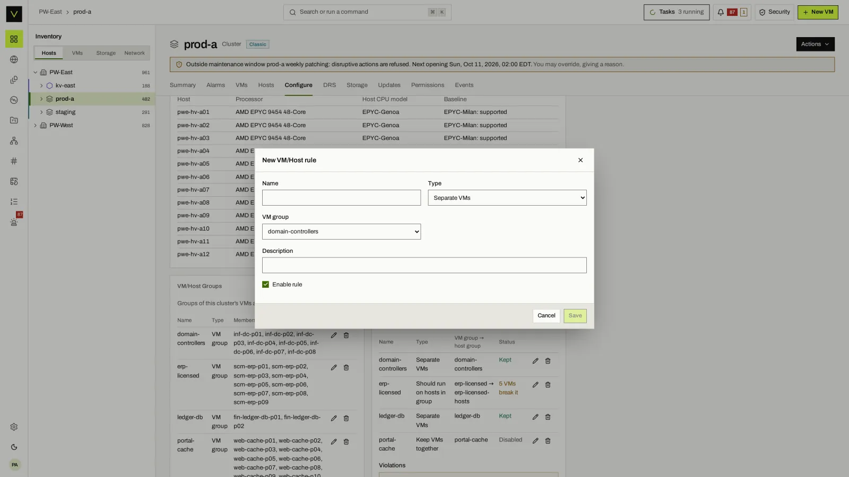Open the Permissions tab
This screenshot has width=849, height=477.
point(428,85)
